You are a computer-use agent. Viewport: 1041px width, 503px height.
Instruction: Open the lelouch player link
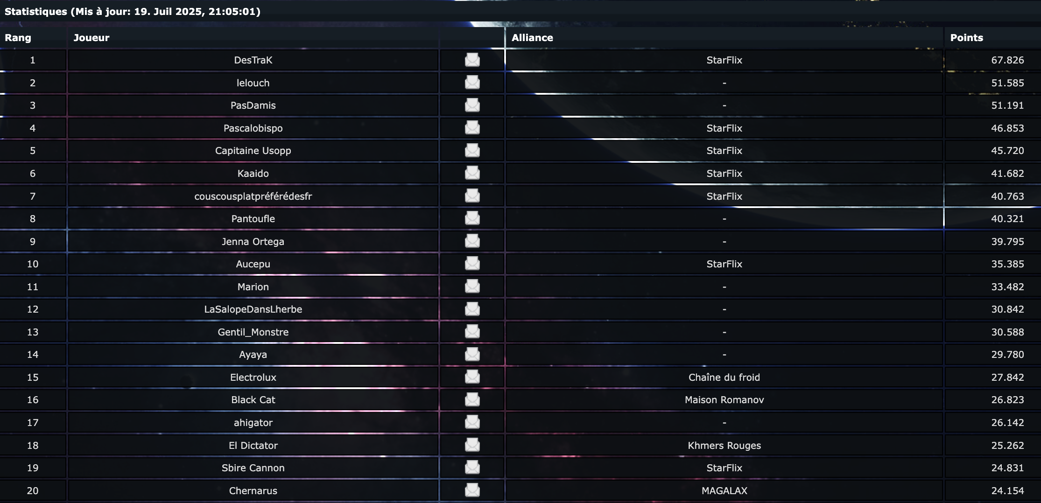tap(253, 83)
